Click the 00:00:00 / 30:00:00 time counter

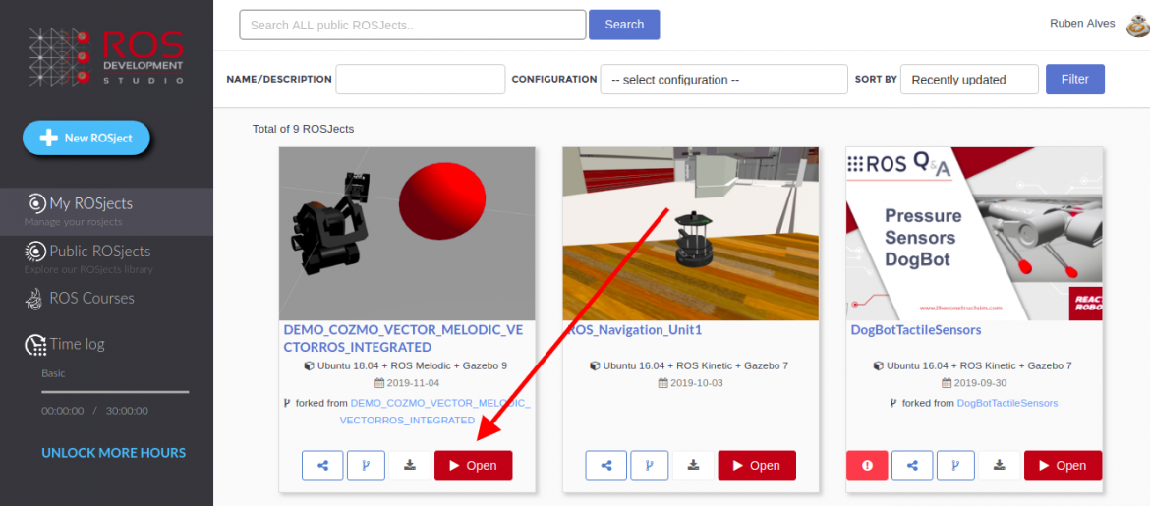pos(94,411)
